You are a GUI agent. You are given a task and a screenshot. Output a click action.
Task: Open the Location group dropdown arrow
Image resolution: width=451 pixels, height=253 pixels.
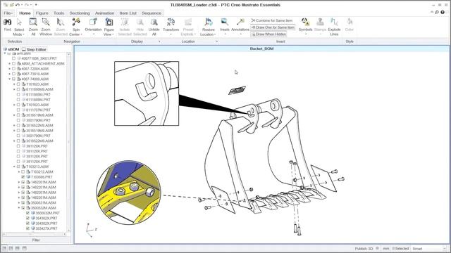[x=216, y=41]
